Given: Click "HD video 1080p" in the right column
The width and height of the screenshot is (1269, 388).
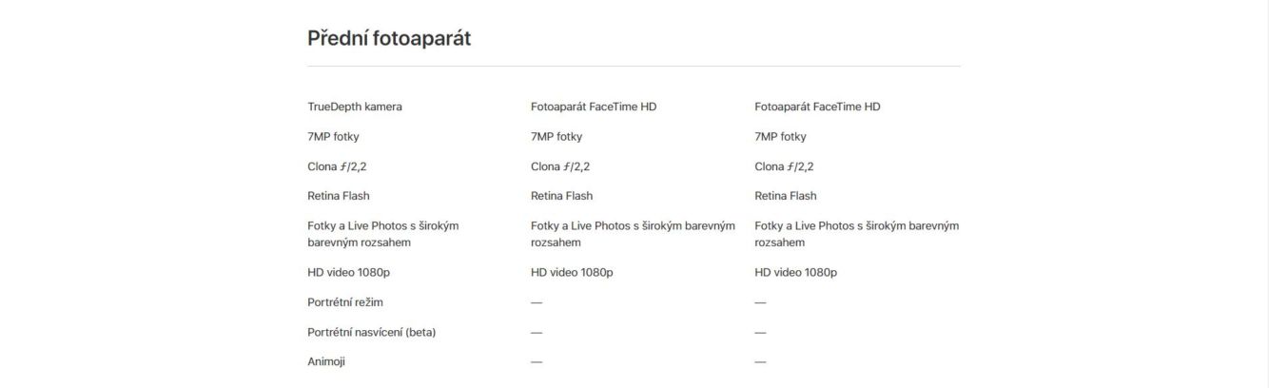Looking at the screenshot, I should click(796, 272).
